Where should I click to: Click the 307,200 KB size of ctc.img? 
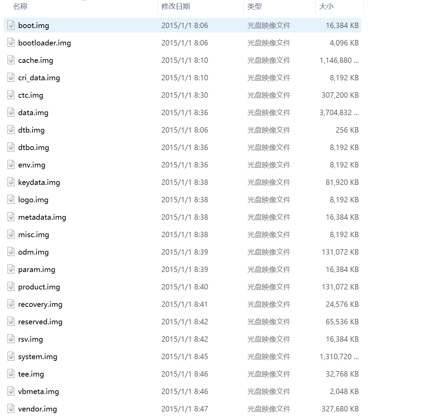coord(340,95)
